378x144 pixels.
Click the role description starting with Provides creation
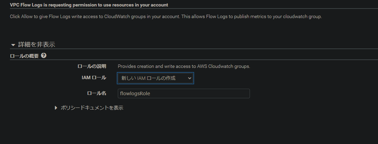coord(184,66)
